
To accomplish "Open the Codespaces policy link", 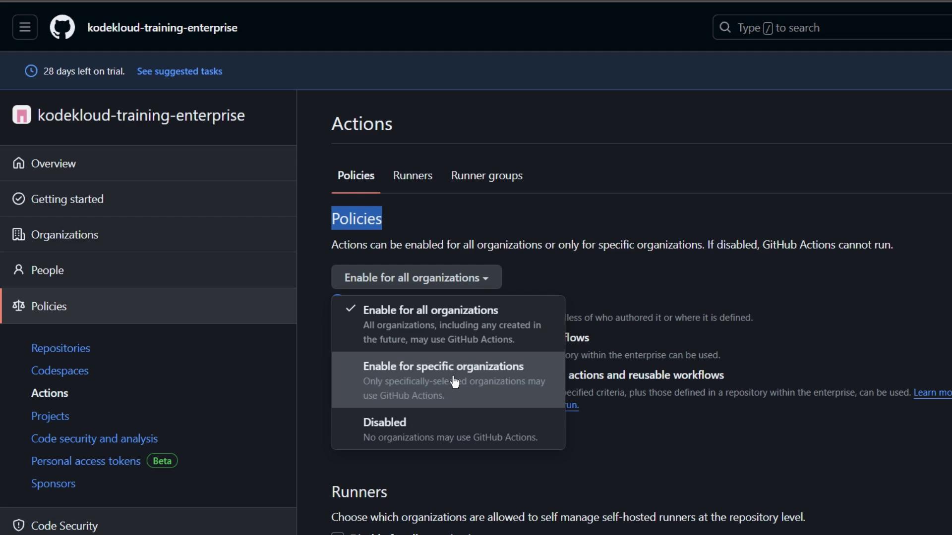I will (x=59, y=371).
